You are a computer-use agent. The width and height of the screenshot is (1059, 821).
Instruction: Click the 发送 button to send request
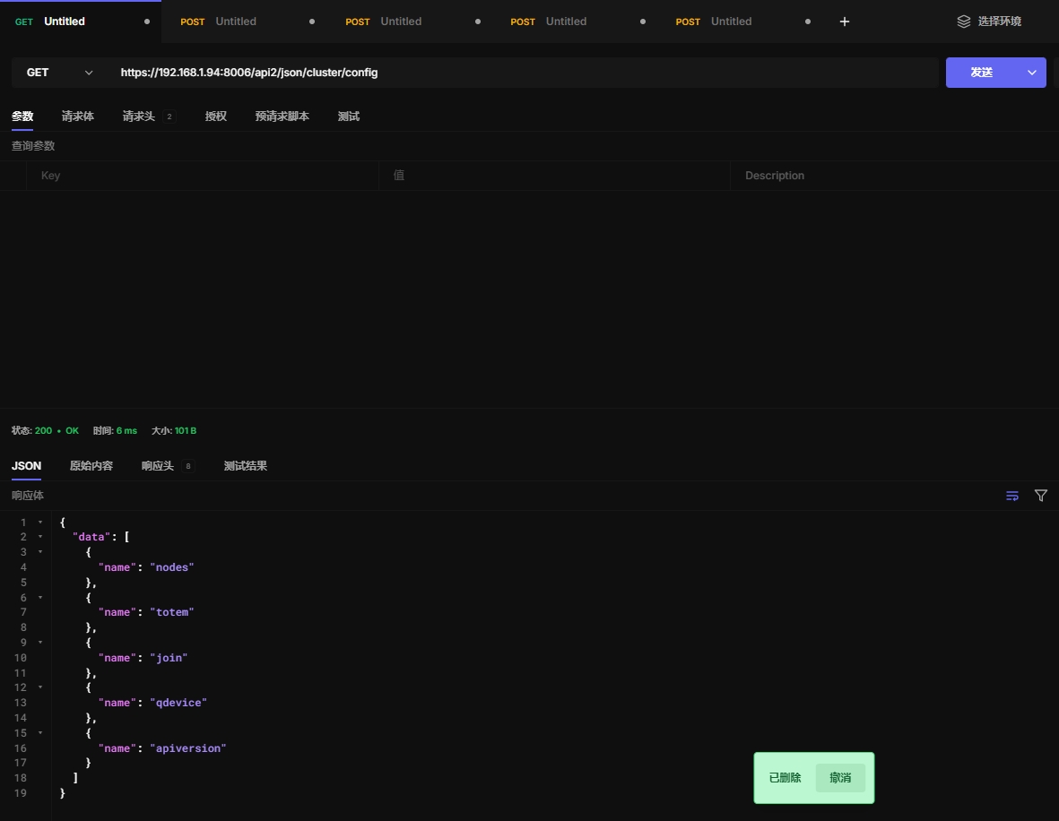coord(981,73)
